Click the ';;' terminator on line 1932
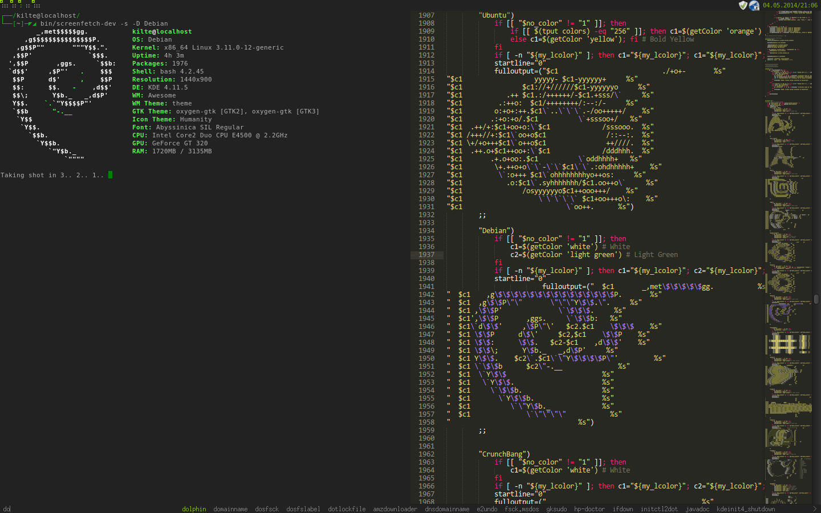821x513 pixels. [482, 215]
